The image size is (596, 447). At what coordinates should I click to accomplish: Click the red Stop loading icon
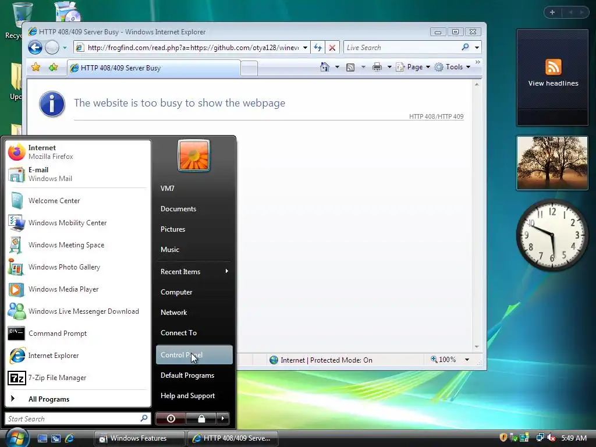(x=332, y=48)
